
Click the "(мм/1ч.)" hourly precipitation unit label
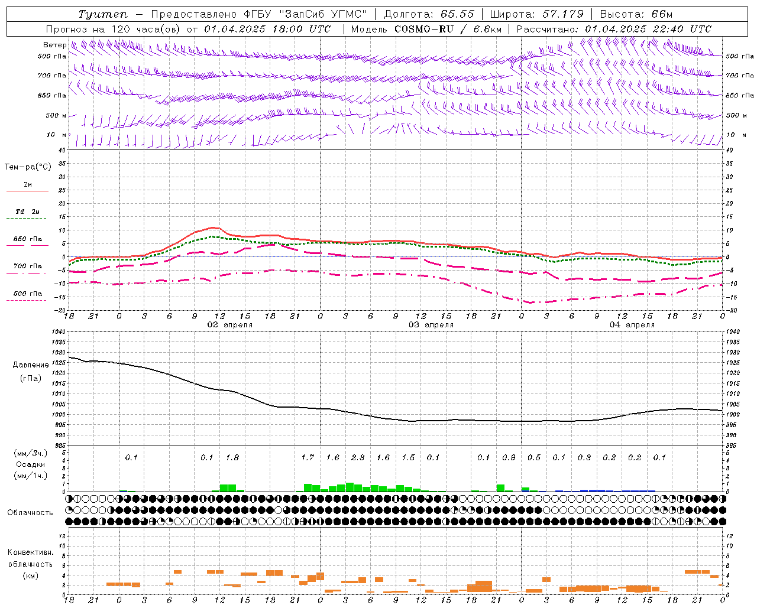coord(30,476)
